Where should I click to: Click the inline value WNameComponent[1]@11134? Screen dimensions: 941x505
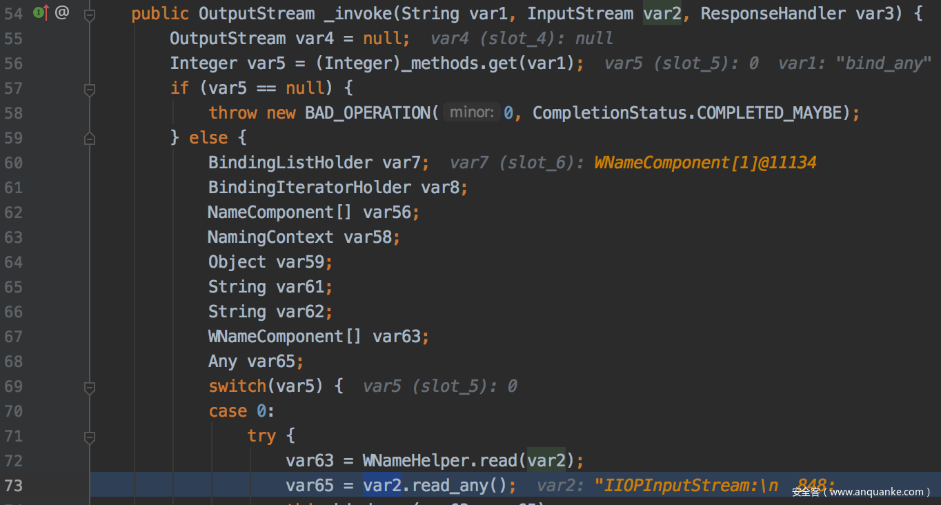[705, 163]
